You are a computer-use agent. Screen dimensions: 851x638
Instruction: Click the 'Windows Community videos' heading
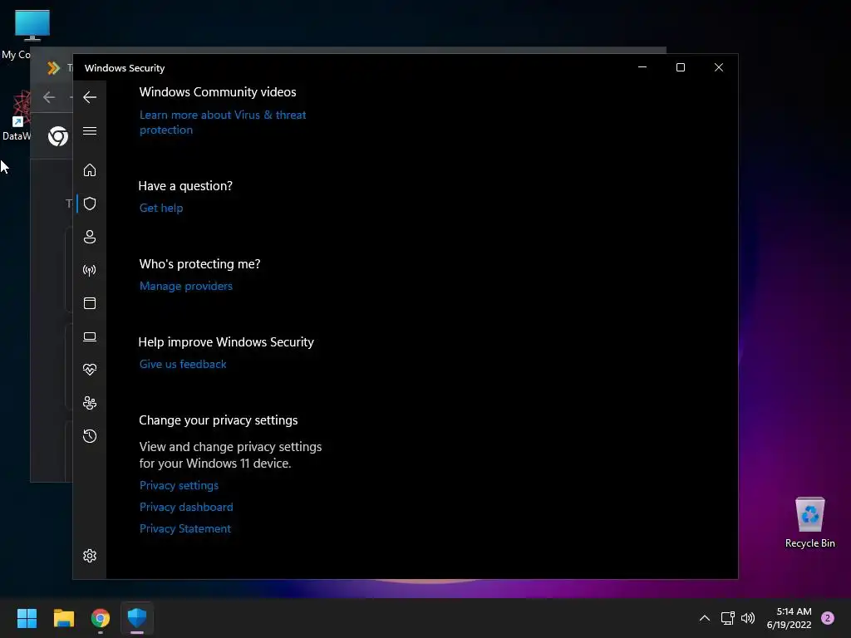(218, 91)
